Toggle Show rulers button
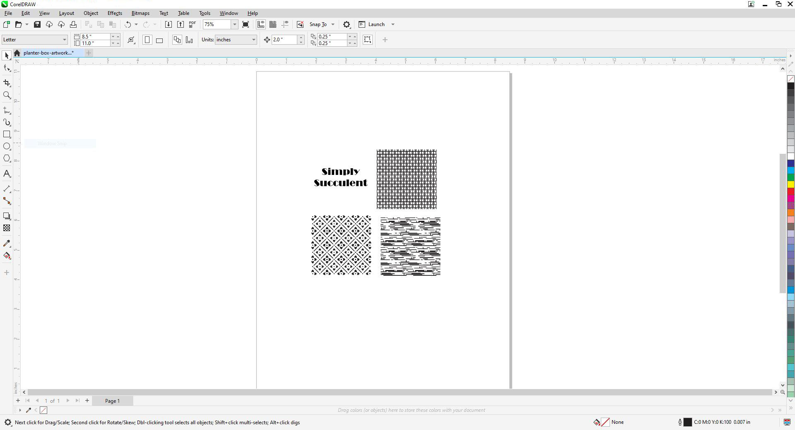The image size is (795, 430). [261, 24]
